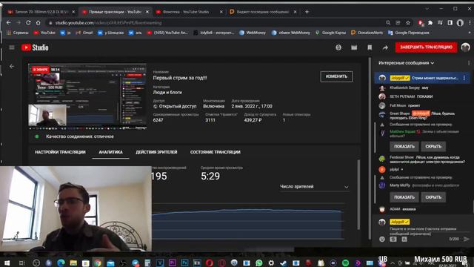
Task: Click the poll icon in chat input
Action: (x=404, y=239)
